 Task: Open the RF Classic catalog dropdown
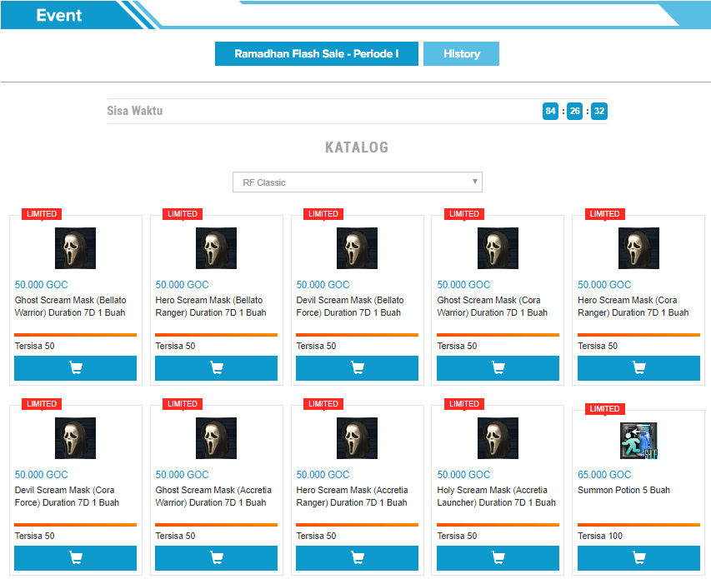358,182
